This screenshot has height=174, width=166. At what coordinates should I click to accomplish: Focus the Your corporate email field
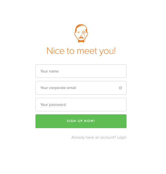pyautogui.click(x=81, y=88)
